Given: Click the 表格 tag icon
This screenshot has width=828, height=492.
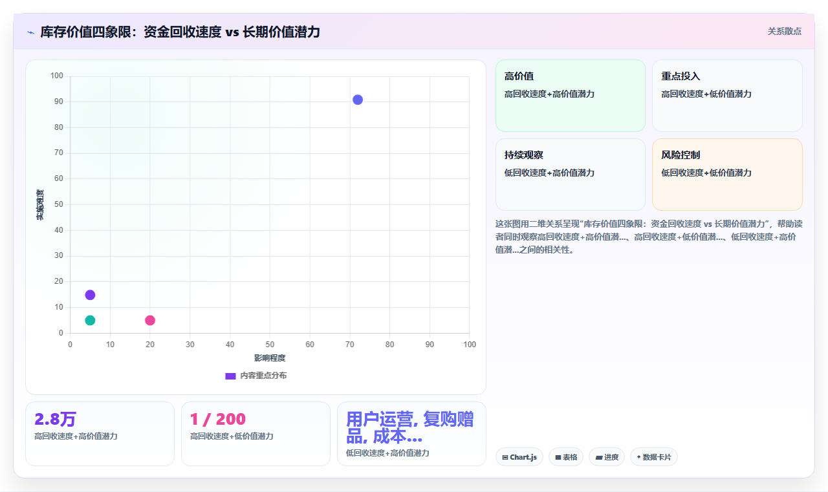Looking at the screenshot, I should point(558,457).
